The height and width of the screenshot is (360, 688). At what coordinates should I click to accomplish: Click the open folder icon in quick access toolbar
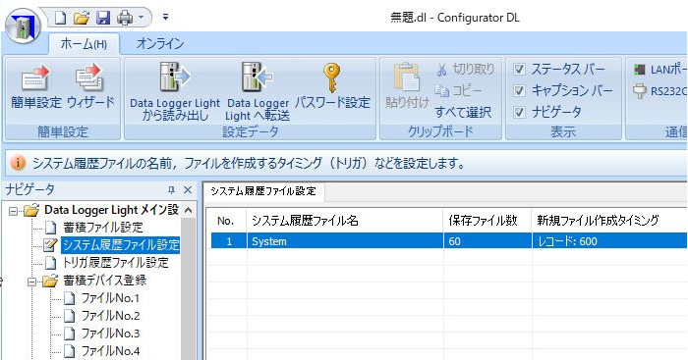[x=82, y=18]
